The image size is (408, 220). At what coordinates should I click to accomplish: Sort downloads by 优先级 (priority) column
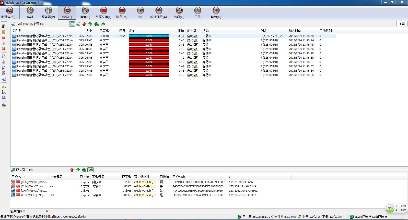193,31
